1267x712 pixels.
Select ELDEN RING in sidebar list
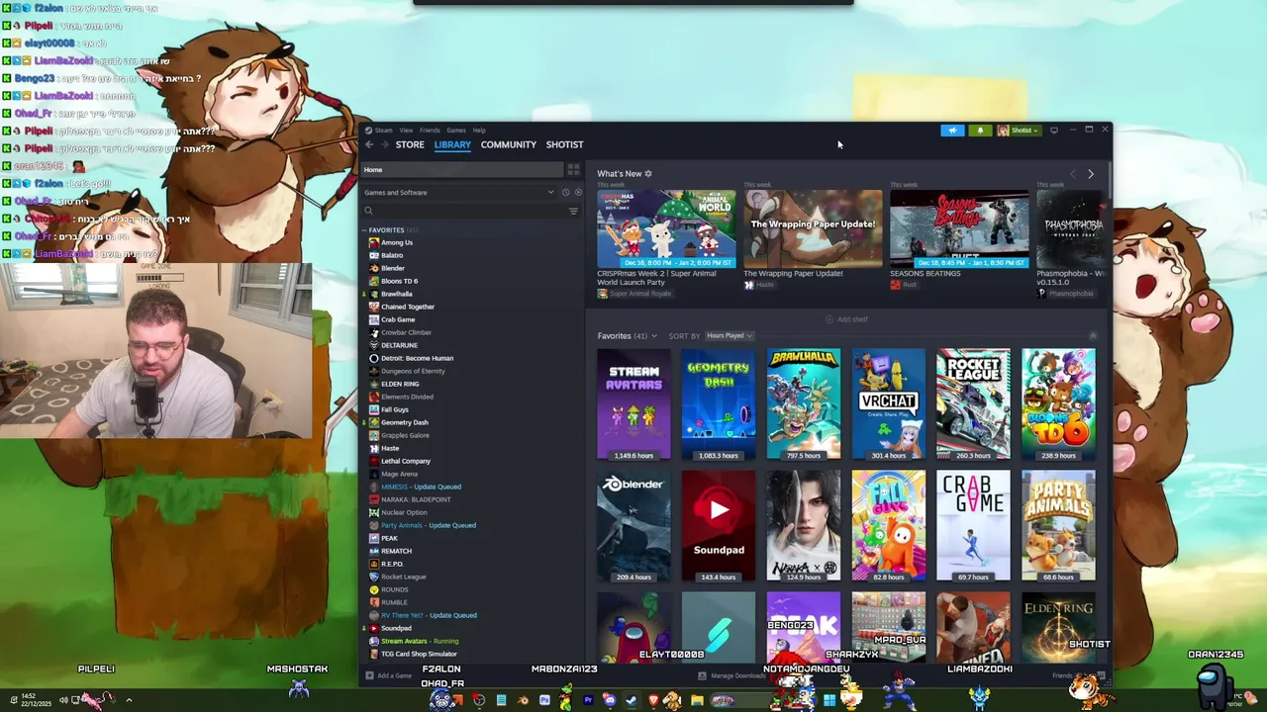(x=400, y=384)
